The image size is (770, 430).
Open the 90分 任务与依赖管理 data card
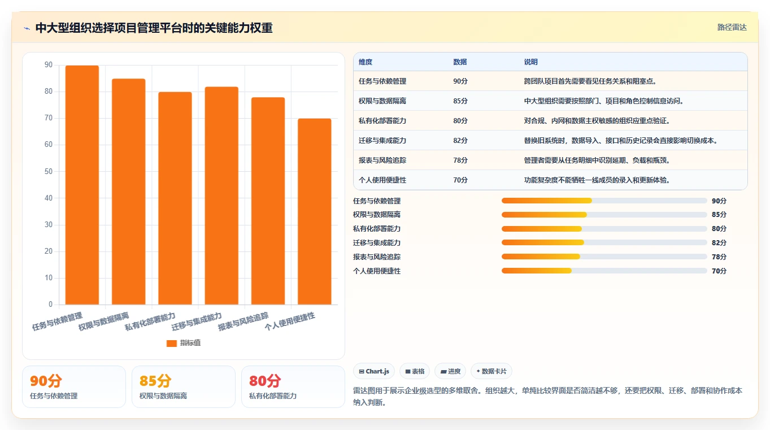click(74, 386)
